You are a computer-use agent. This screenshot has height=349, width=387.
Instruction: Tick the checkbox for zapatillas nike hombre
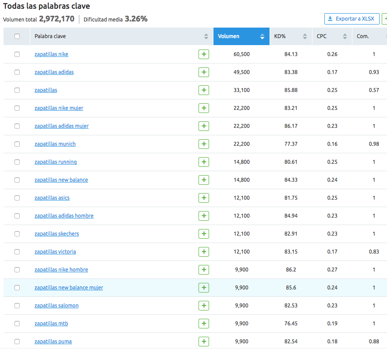17,270
